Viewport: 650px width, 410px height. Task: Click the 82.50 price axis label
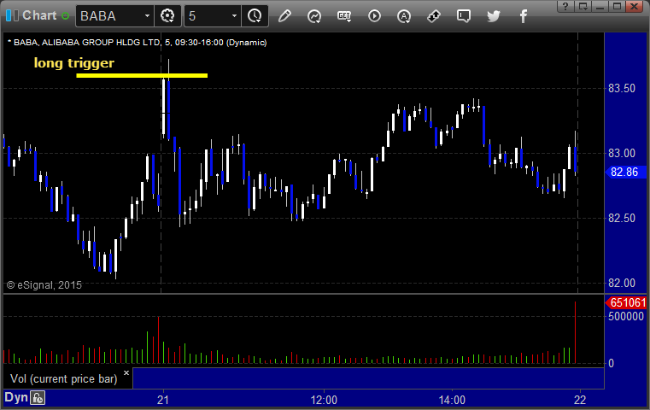[622, 218]
